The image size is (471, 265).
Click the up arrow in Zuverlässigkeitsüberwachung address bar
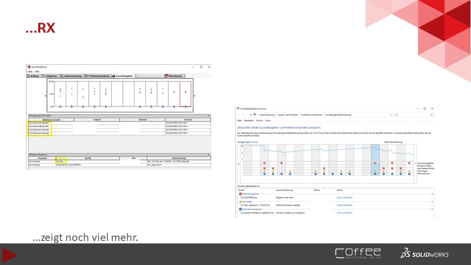tap(251, 115)
